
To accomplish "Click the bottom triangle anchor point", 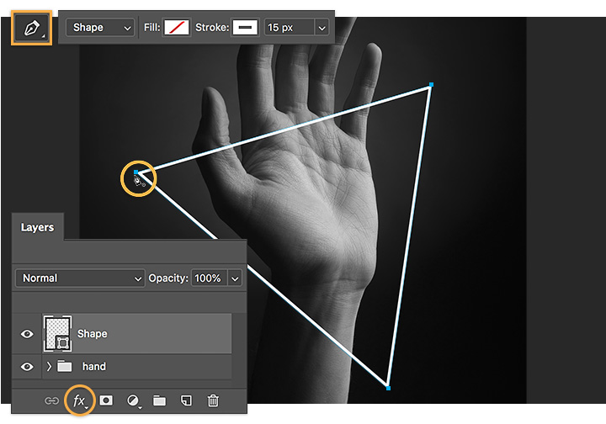I will coord(388,388).
